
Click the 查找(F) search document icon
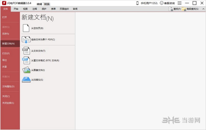(171, 9)
